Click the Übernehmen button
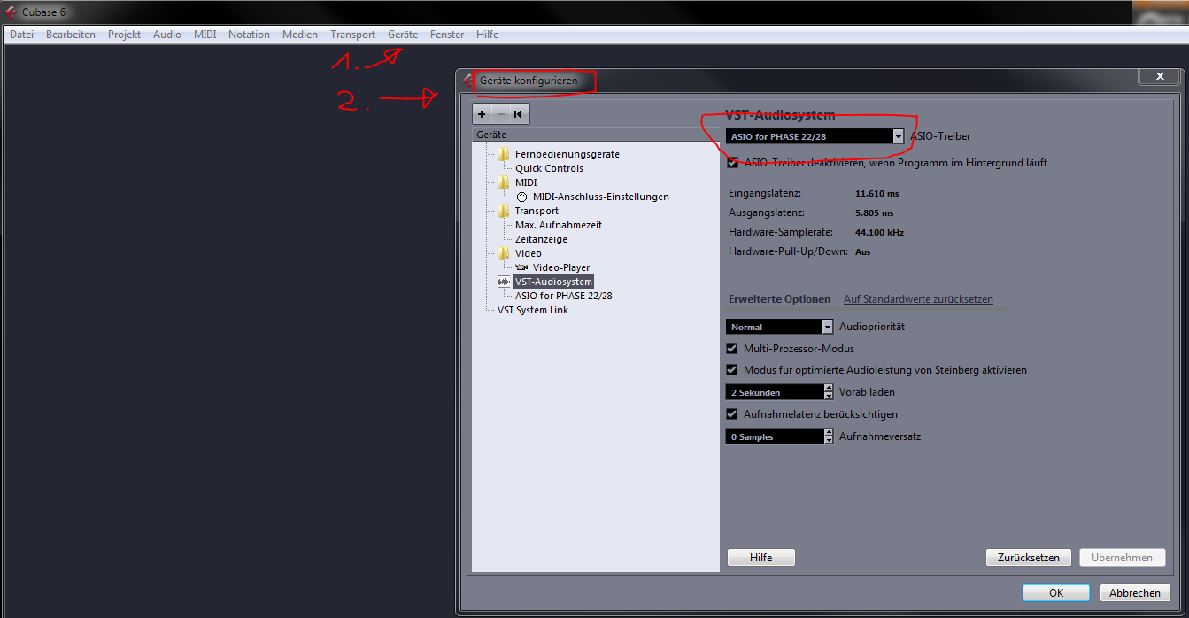This screenshot has height=618, width=1189. point(1123,558)
